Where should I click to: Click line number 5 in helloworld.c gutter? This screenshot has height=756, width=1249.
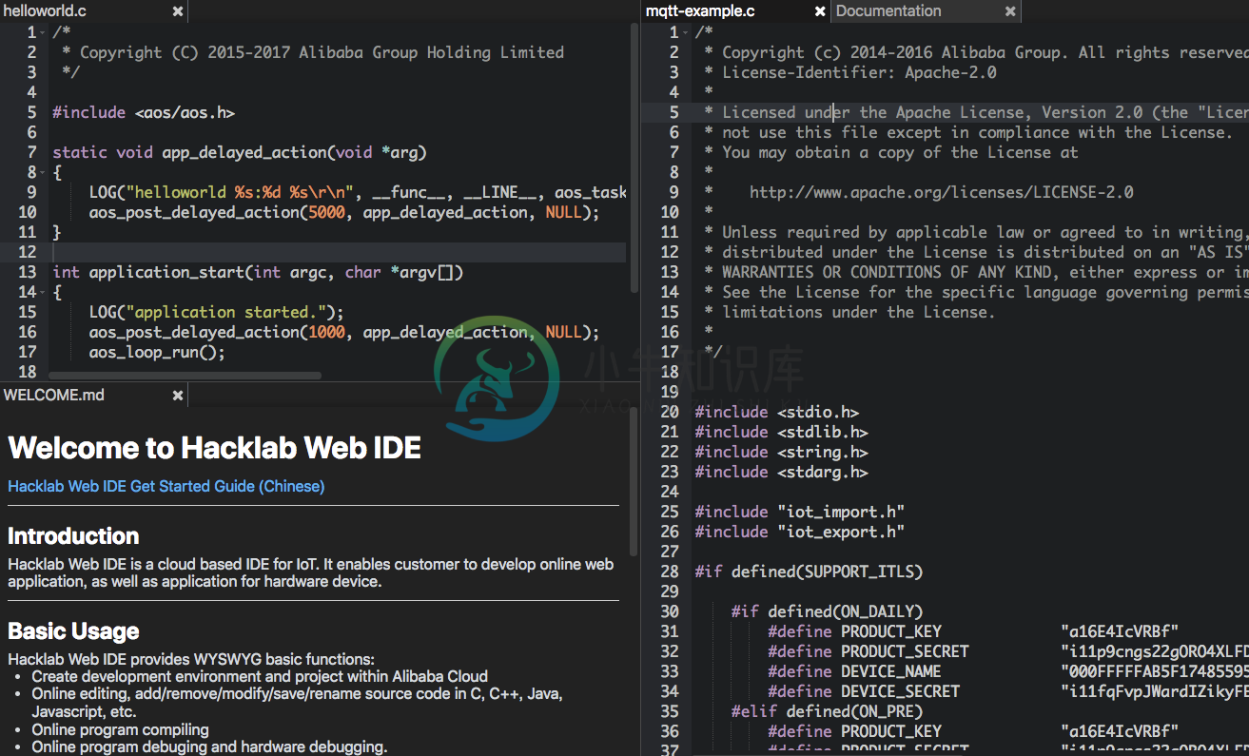click(31, 112)
